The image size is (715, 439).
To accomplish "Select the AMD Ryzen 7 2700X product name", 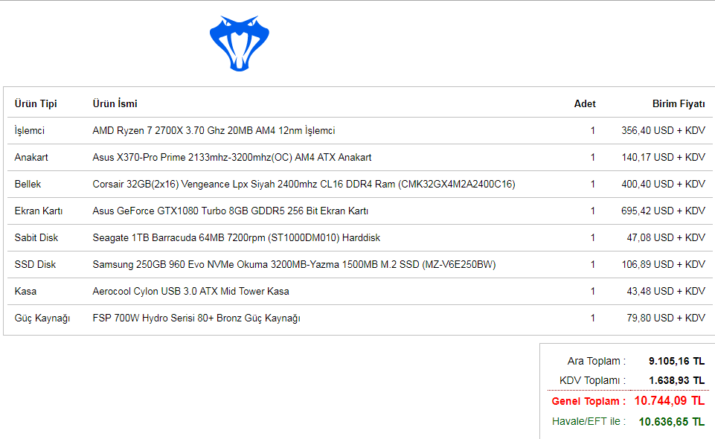I will (214, 131).
